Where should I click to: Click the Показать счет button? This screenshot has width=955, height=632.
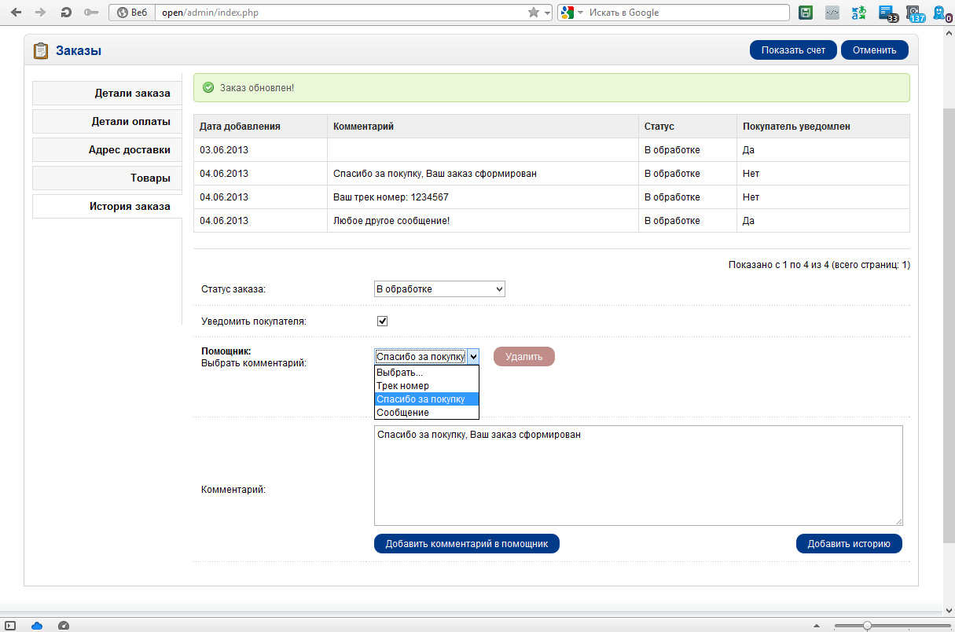coord(793,50)
